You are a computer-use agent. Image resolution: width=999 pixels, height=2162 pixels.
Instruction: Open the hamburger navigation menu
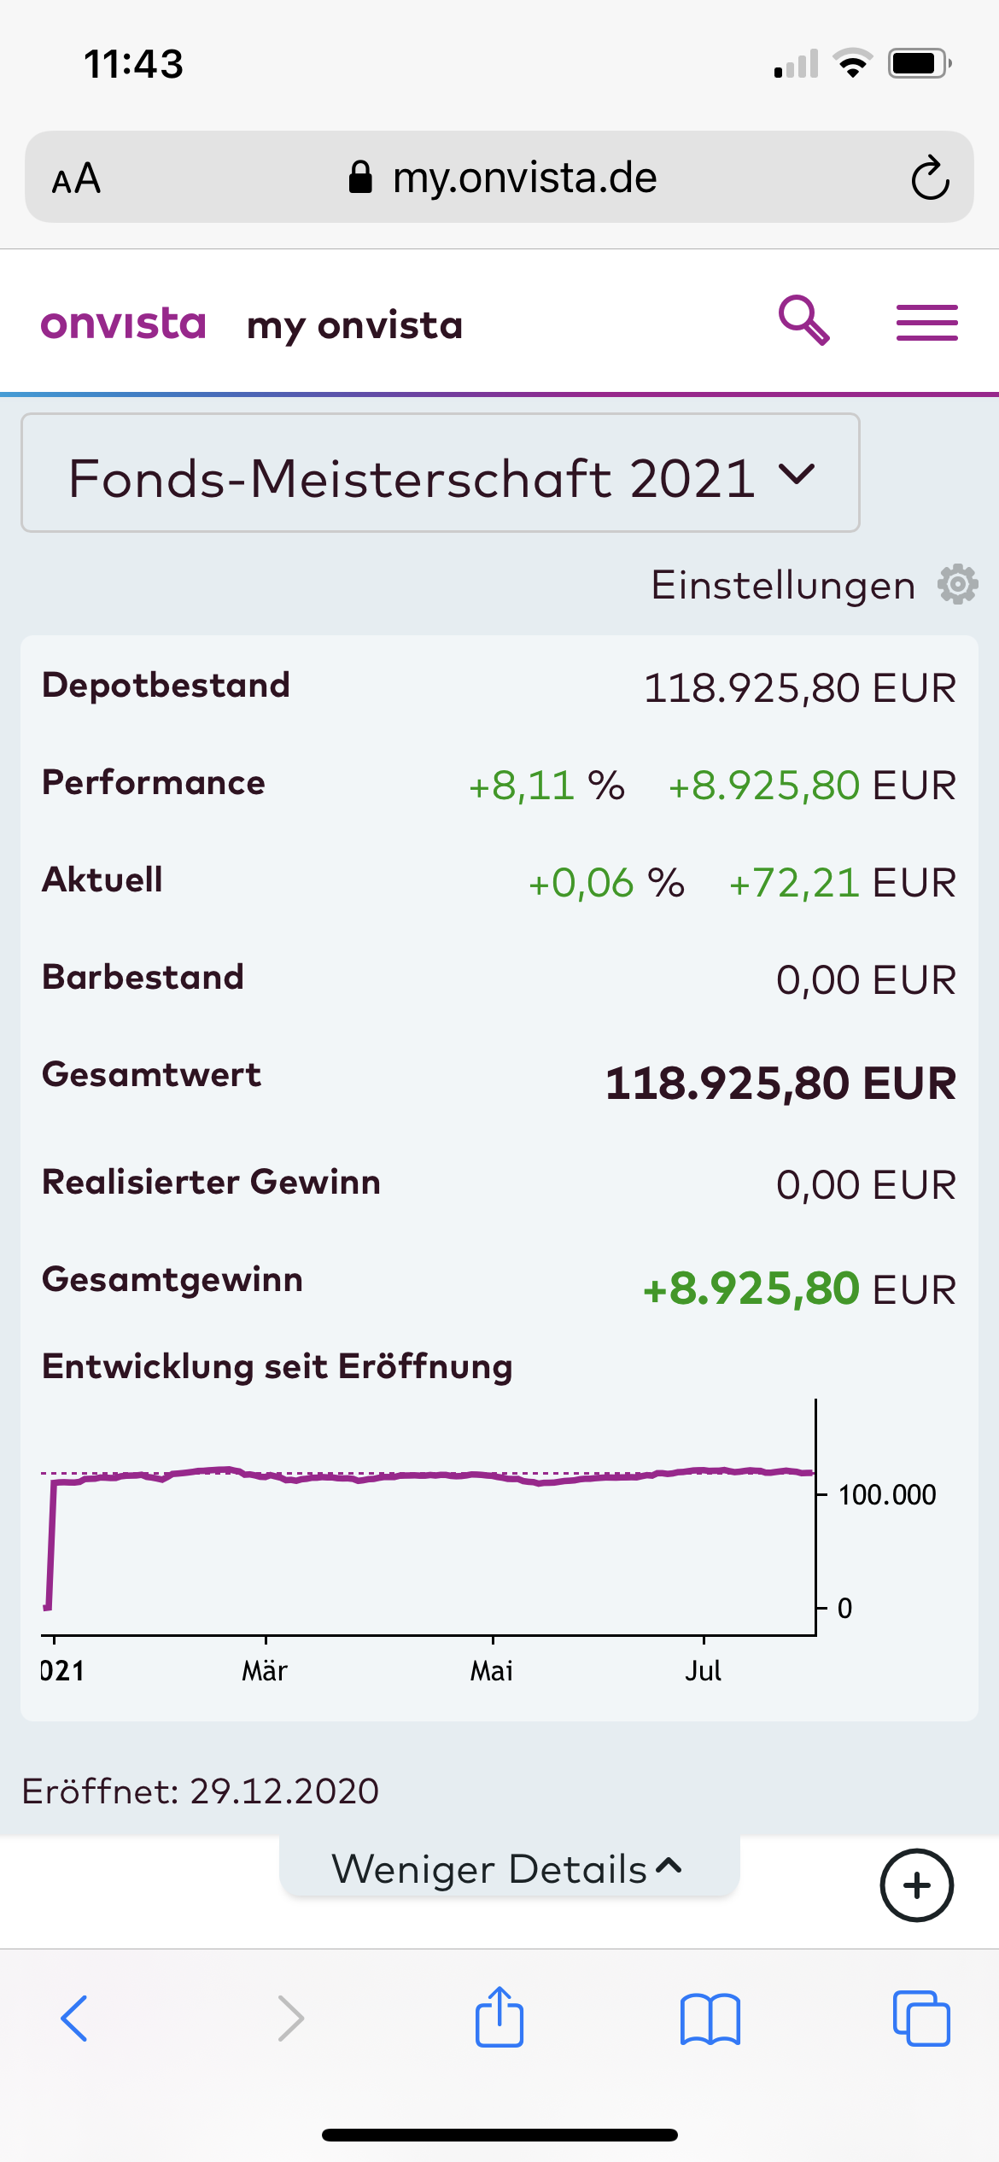pyautogui.click(x=926, y=323)
